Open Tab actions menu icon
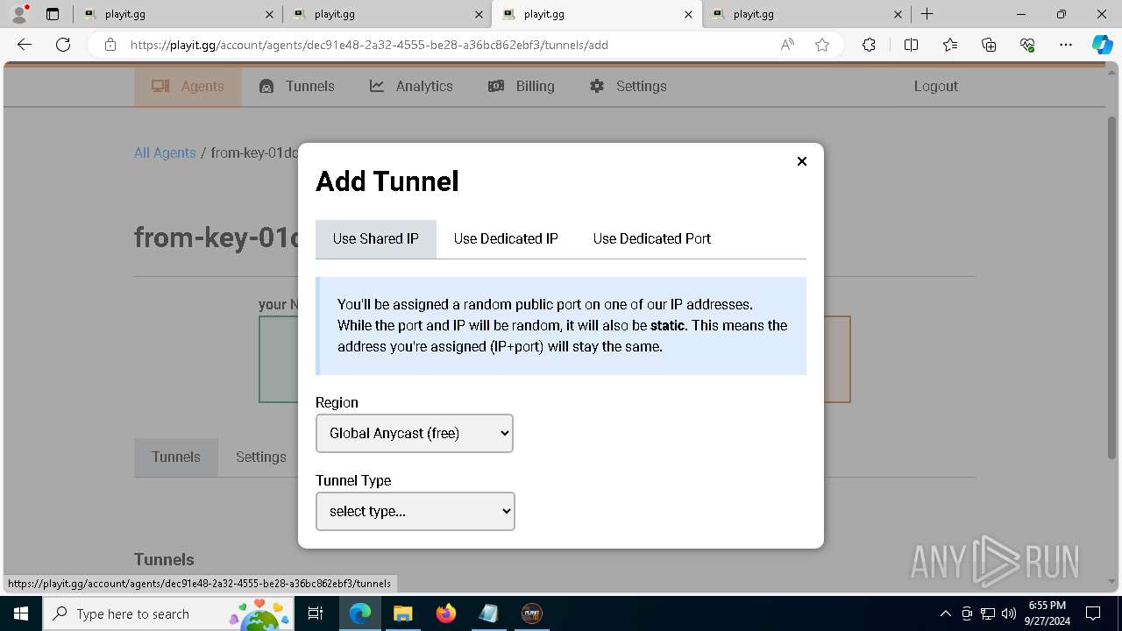The width and height of the screenshot is (1122, 631). point(53,14)
